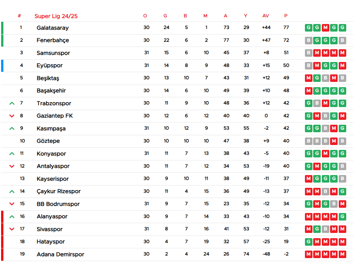
Task: Click the up arrow for Çaykur Rizespor
Action: pyautogui.click(x=12, y=191)
